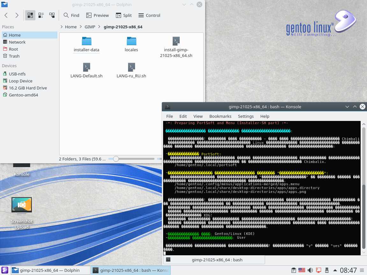This screenshot has width=367, height=275.
Task: Select Network in Places panel
Action: 29,42
